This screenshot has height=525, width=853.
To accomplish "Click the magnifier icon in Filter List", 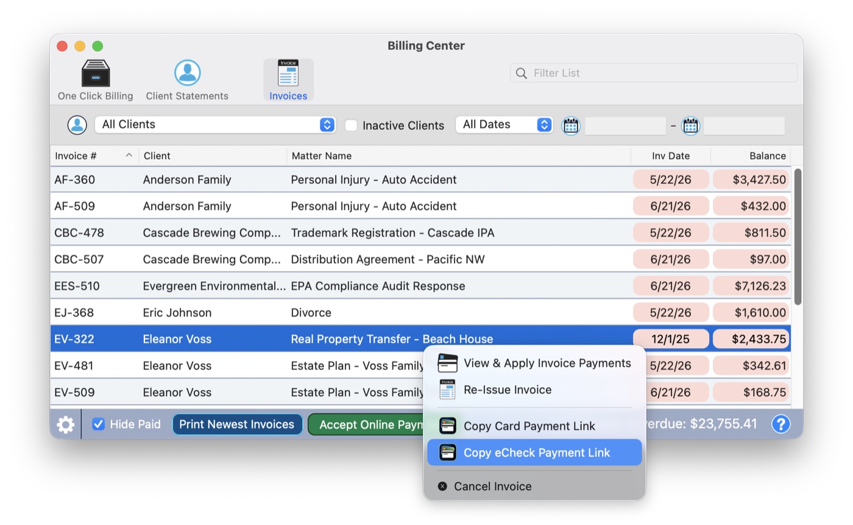I will pyautogui.click(x=521, y=73).
